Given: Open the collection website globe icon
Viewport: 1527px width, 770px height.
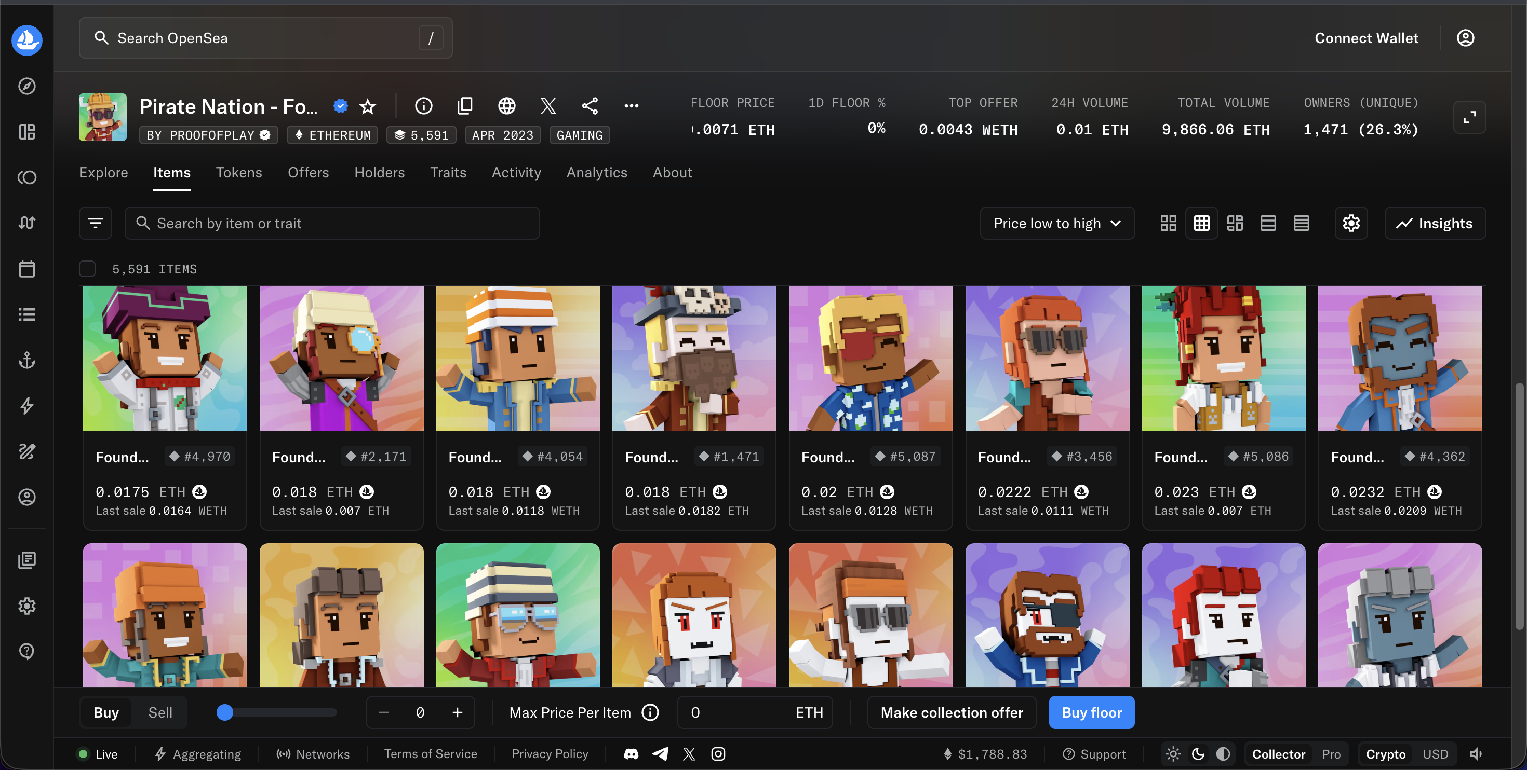Looking at the screenshot, I should (506, 106).
